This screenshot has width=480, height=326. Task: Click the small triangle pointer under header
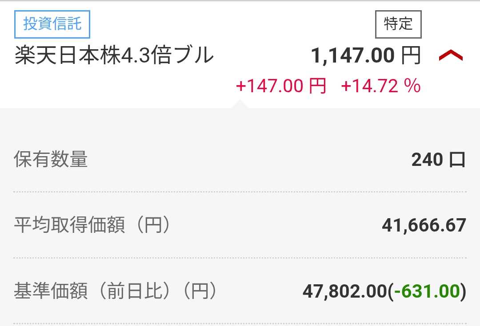pos(240,104)
